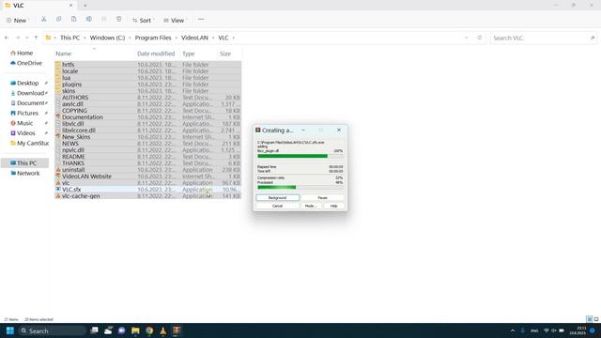Click the Pause button in WinRAR dialog
This screenshot has height=338, width=601.
click(x=322, y=198)
